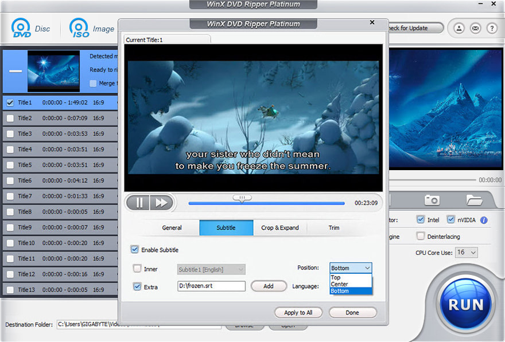Load a DVD disc source
505x342 pixels.
(x=30, y=28)
